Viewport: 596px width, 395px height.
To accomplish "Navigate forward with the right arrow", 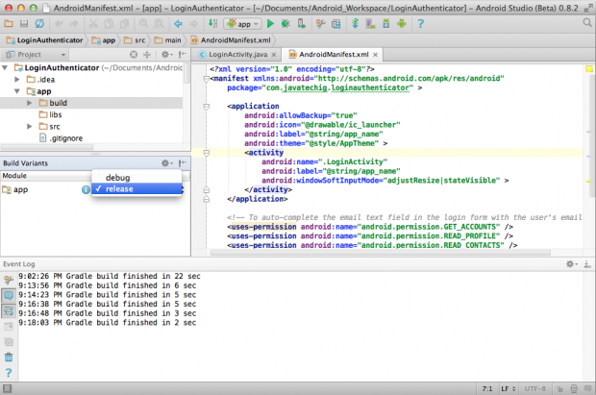I will point(193,24).
